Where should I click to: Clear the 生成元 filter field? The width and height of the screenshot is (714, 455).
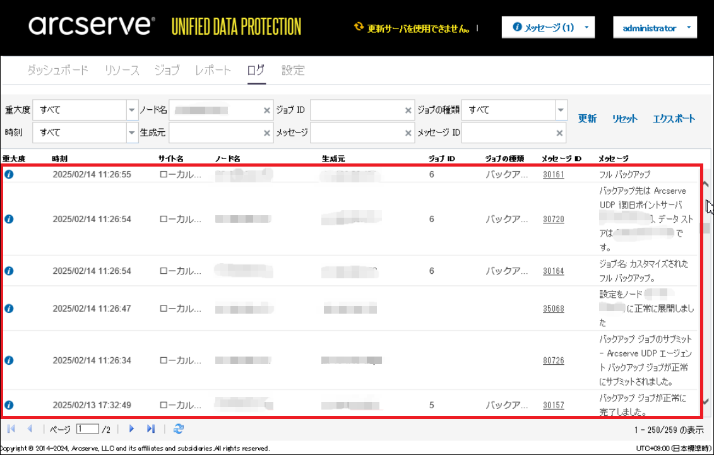[267, 133]
